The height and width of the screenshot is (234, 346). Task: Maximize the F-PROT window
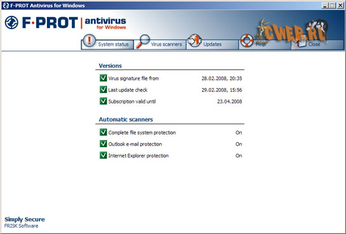(332, 6)
